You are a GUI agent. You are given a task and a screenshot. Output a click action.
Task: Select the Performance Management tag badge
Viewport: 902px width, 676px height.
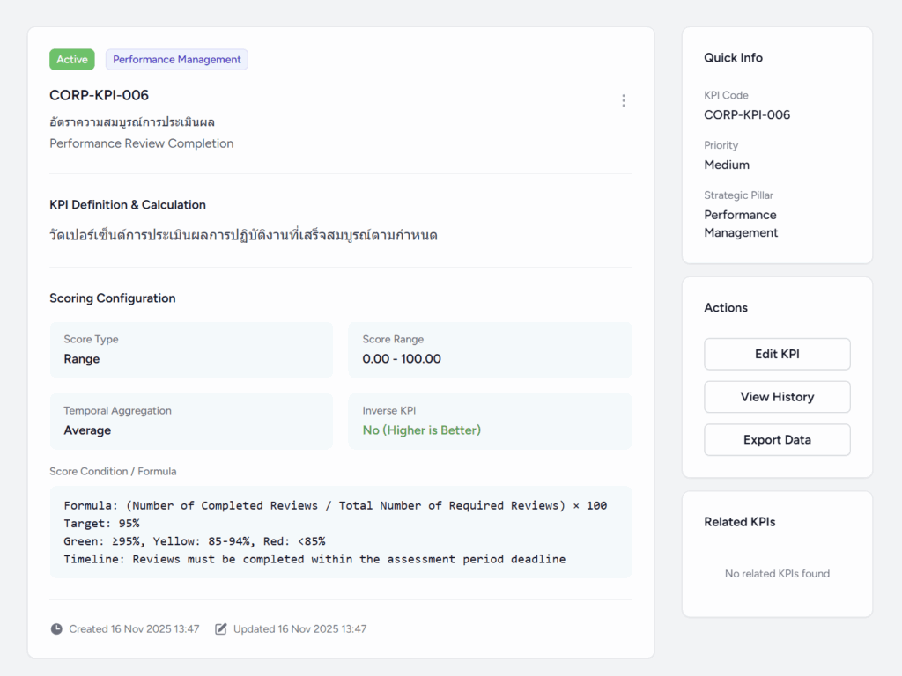click(176, 60)
